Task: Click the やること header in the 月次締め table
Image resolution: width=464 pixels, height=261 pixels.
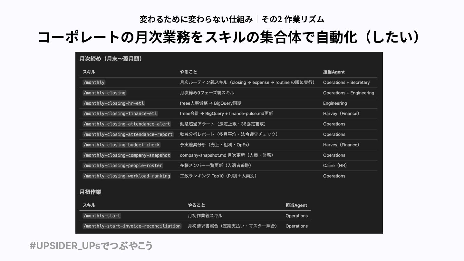Action: (x=188, y=72)
